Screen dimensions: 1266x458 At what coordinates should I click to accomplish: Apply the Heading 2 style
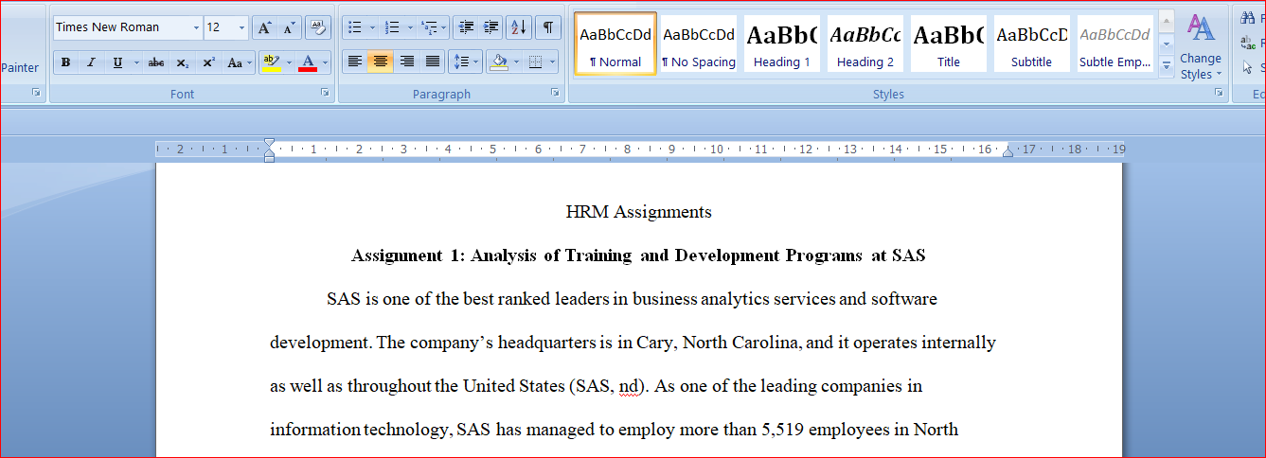865,44
